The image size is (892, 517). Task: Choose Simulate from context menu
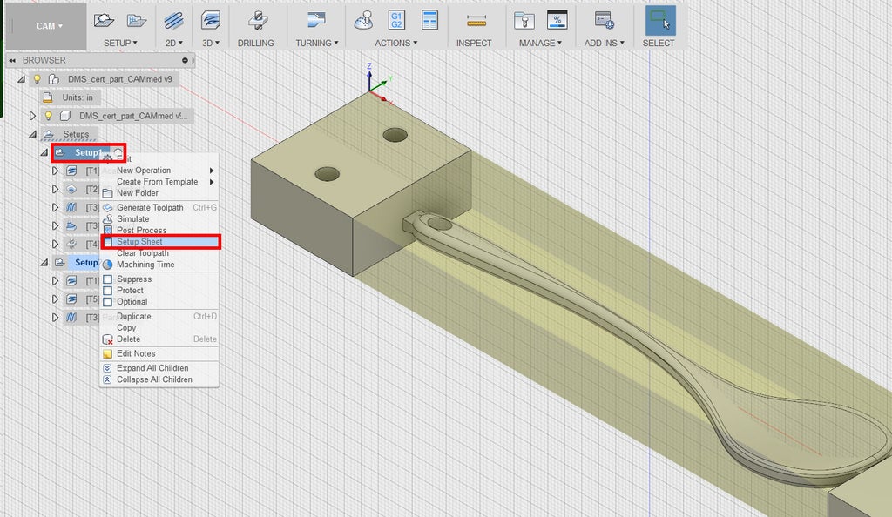point(159,219)
